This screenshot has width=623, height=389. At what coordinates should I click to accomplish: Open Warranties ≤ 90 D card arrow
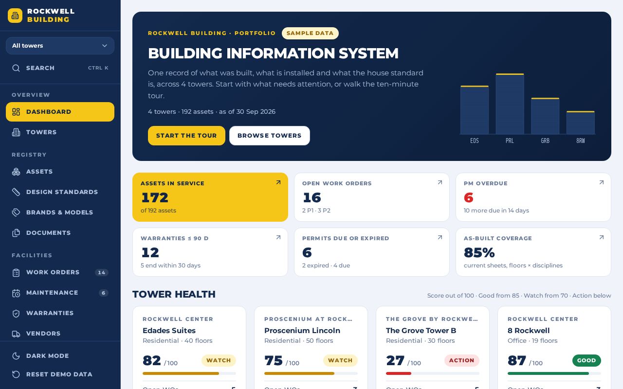click(x=278, y=238)
